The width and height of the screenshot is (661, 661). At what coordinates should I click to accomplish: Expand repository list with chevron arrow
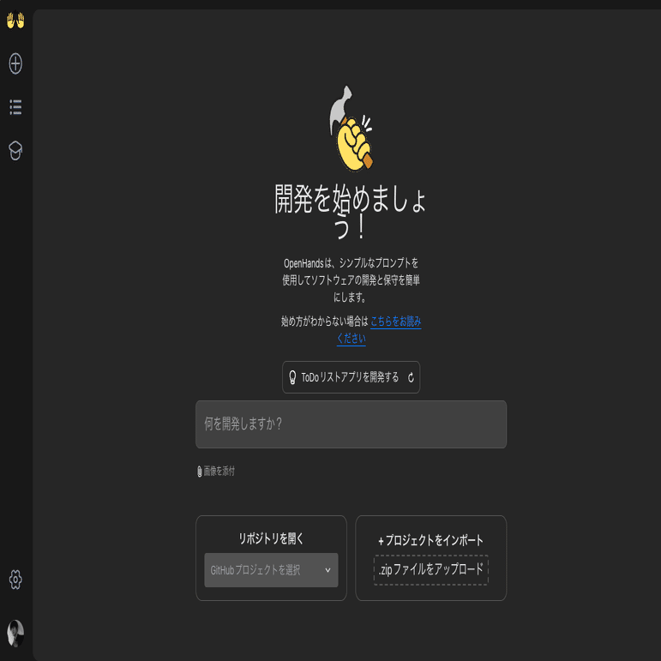pyautogui.click(x=327, y=570)
